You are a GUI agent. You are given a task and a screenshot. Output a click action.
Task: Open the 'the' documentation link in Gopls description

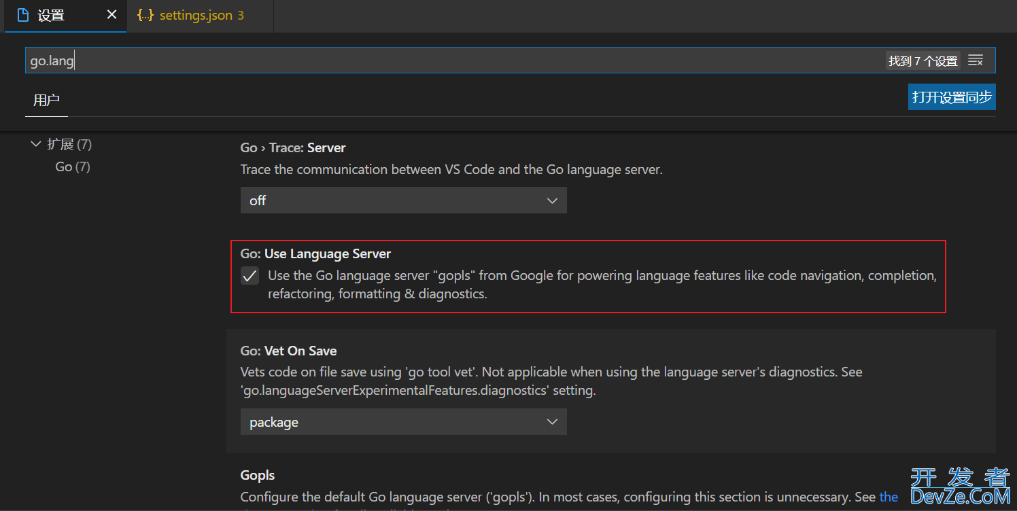tap(889, 497)
